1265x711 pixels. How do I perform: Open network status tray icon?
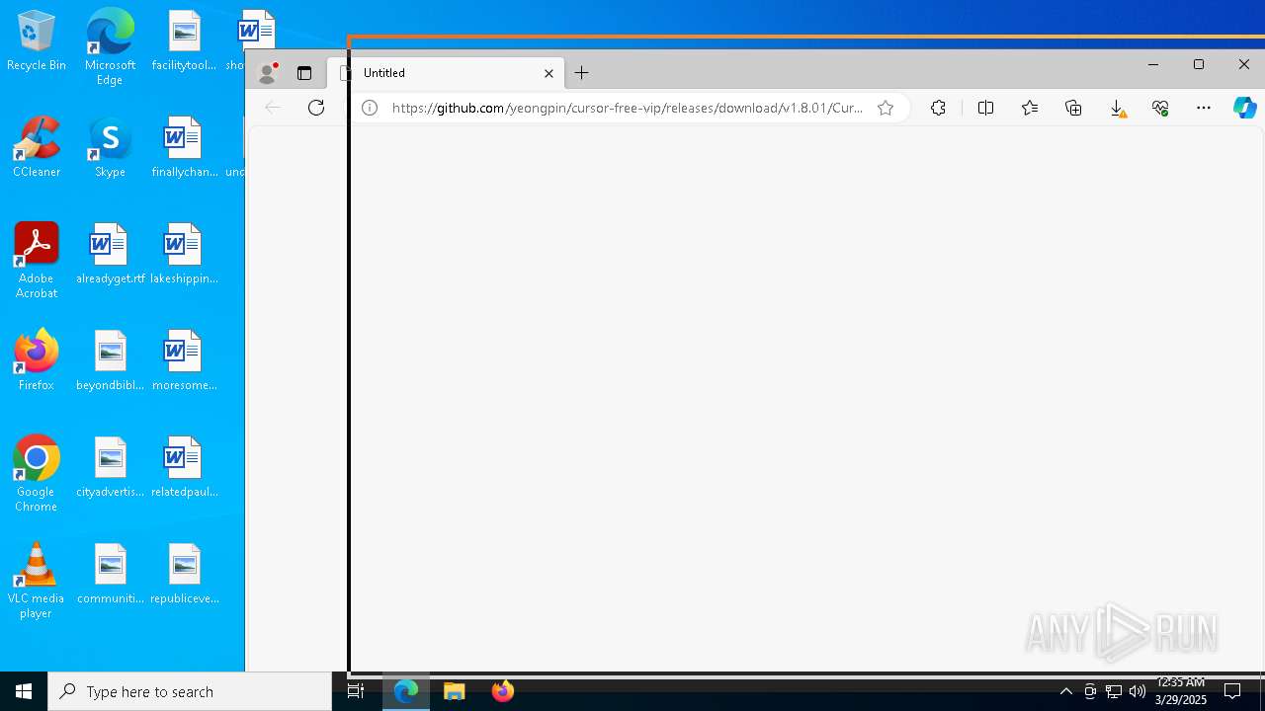[1114, 691]
